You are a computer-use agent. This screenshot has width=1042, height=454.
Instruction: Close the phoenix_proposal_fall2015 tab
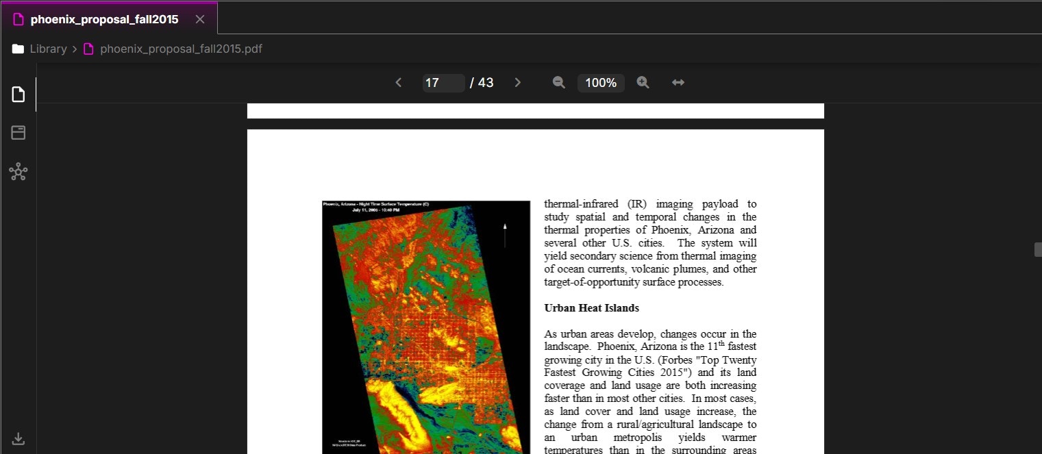click(x=200, y=19)
